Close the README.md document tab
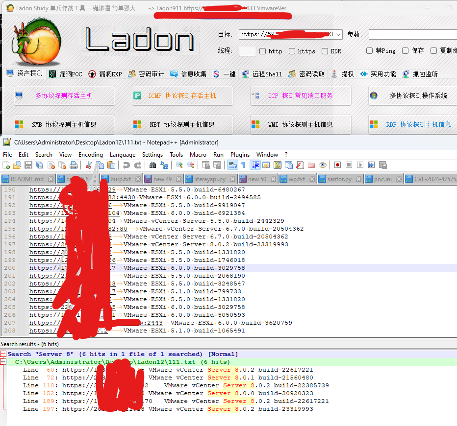The height and width of the screenshot is (426, 457). click(x=51, y=179)
